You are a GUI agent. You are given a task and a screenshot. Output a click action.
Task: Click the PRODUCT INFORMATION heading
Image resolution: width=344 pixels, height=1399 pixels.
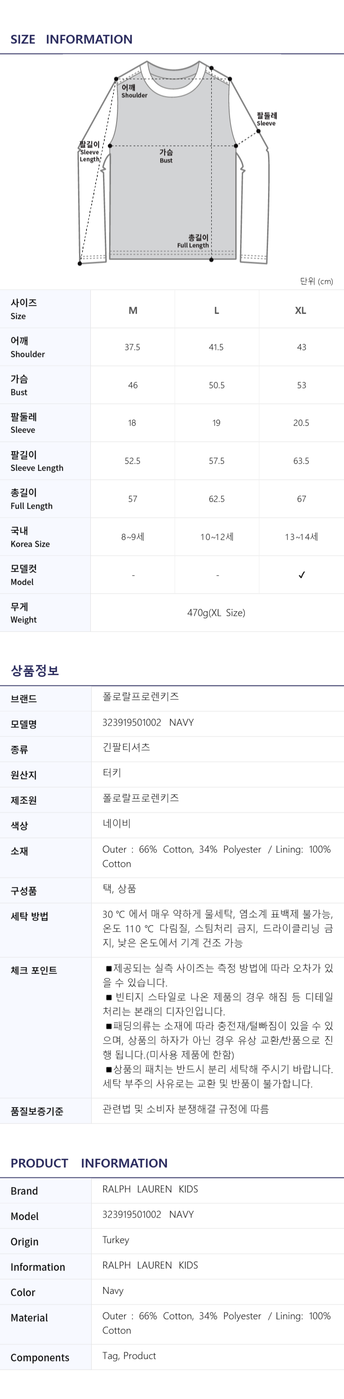point(89,1163)
